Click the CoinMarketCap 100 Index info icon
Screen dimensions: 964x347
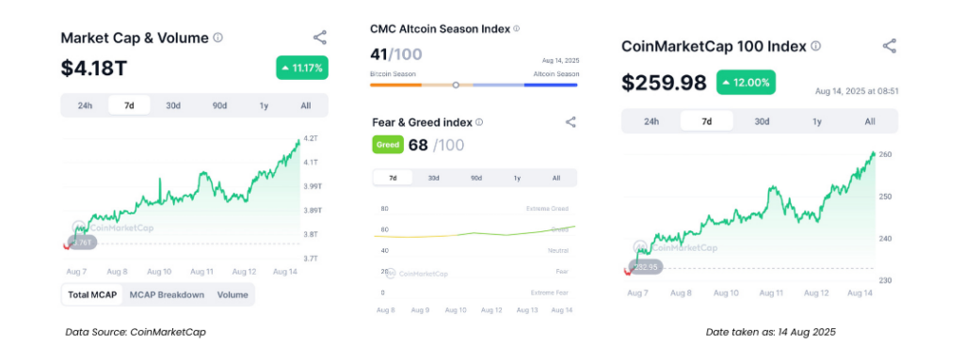[815, 46]
